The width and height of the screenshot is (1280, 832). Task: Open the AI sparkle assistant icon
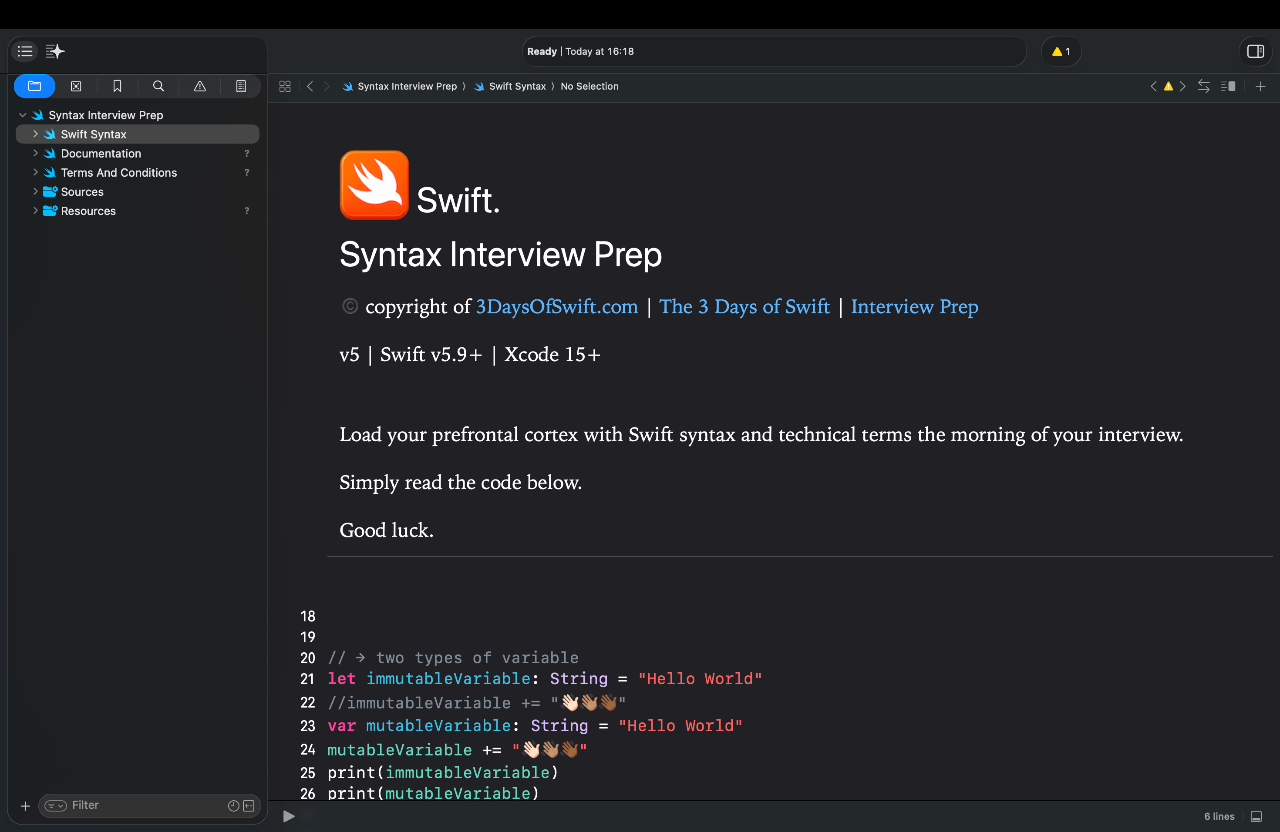pyautogui.click(x=55, y=51)
